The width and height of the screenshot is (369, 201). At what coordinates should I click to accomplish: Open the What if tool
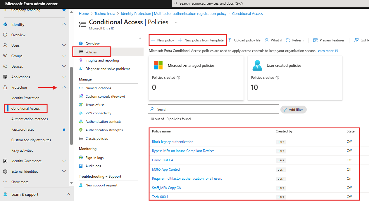273,40
